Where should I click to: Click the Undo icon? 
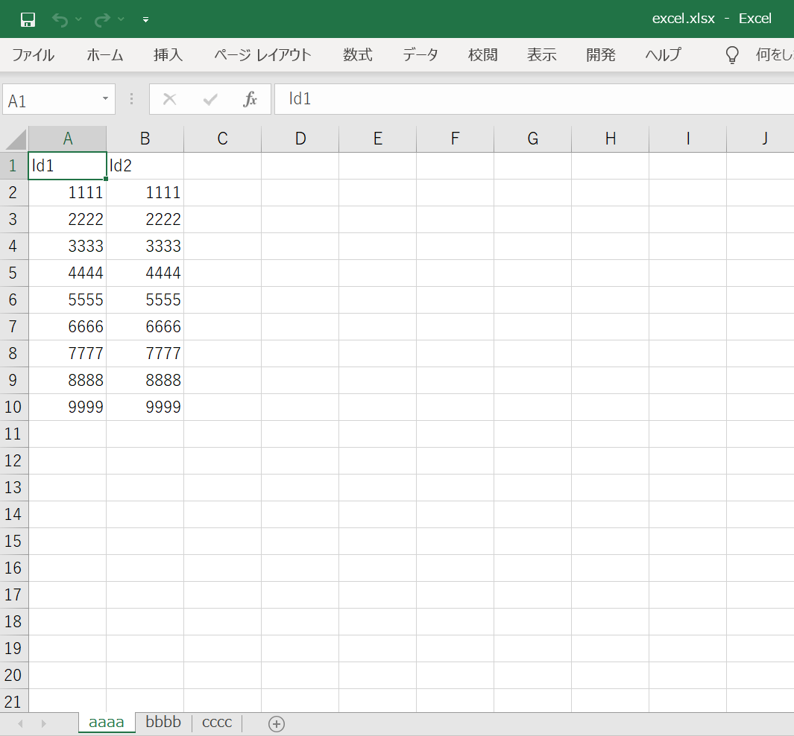click(60, 19)
